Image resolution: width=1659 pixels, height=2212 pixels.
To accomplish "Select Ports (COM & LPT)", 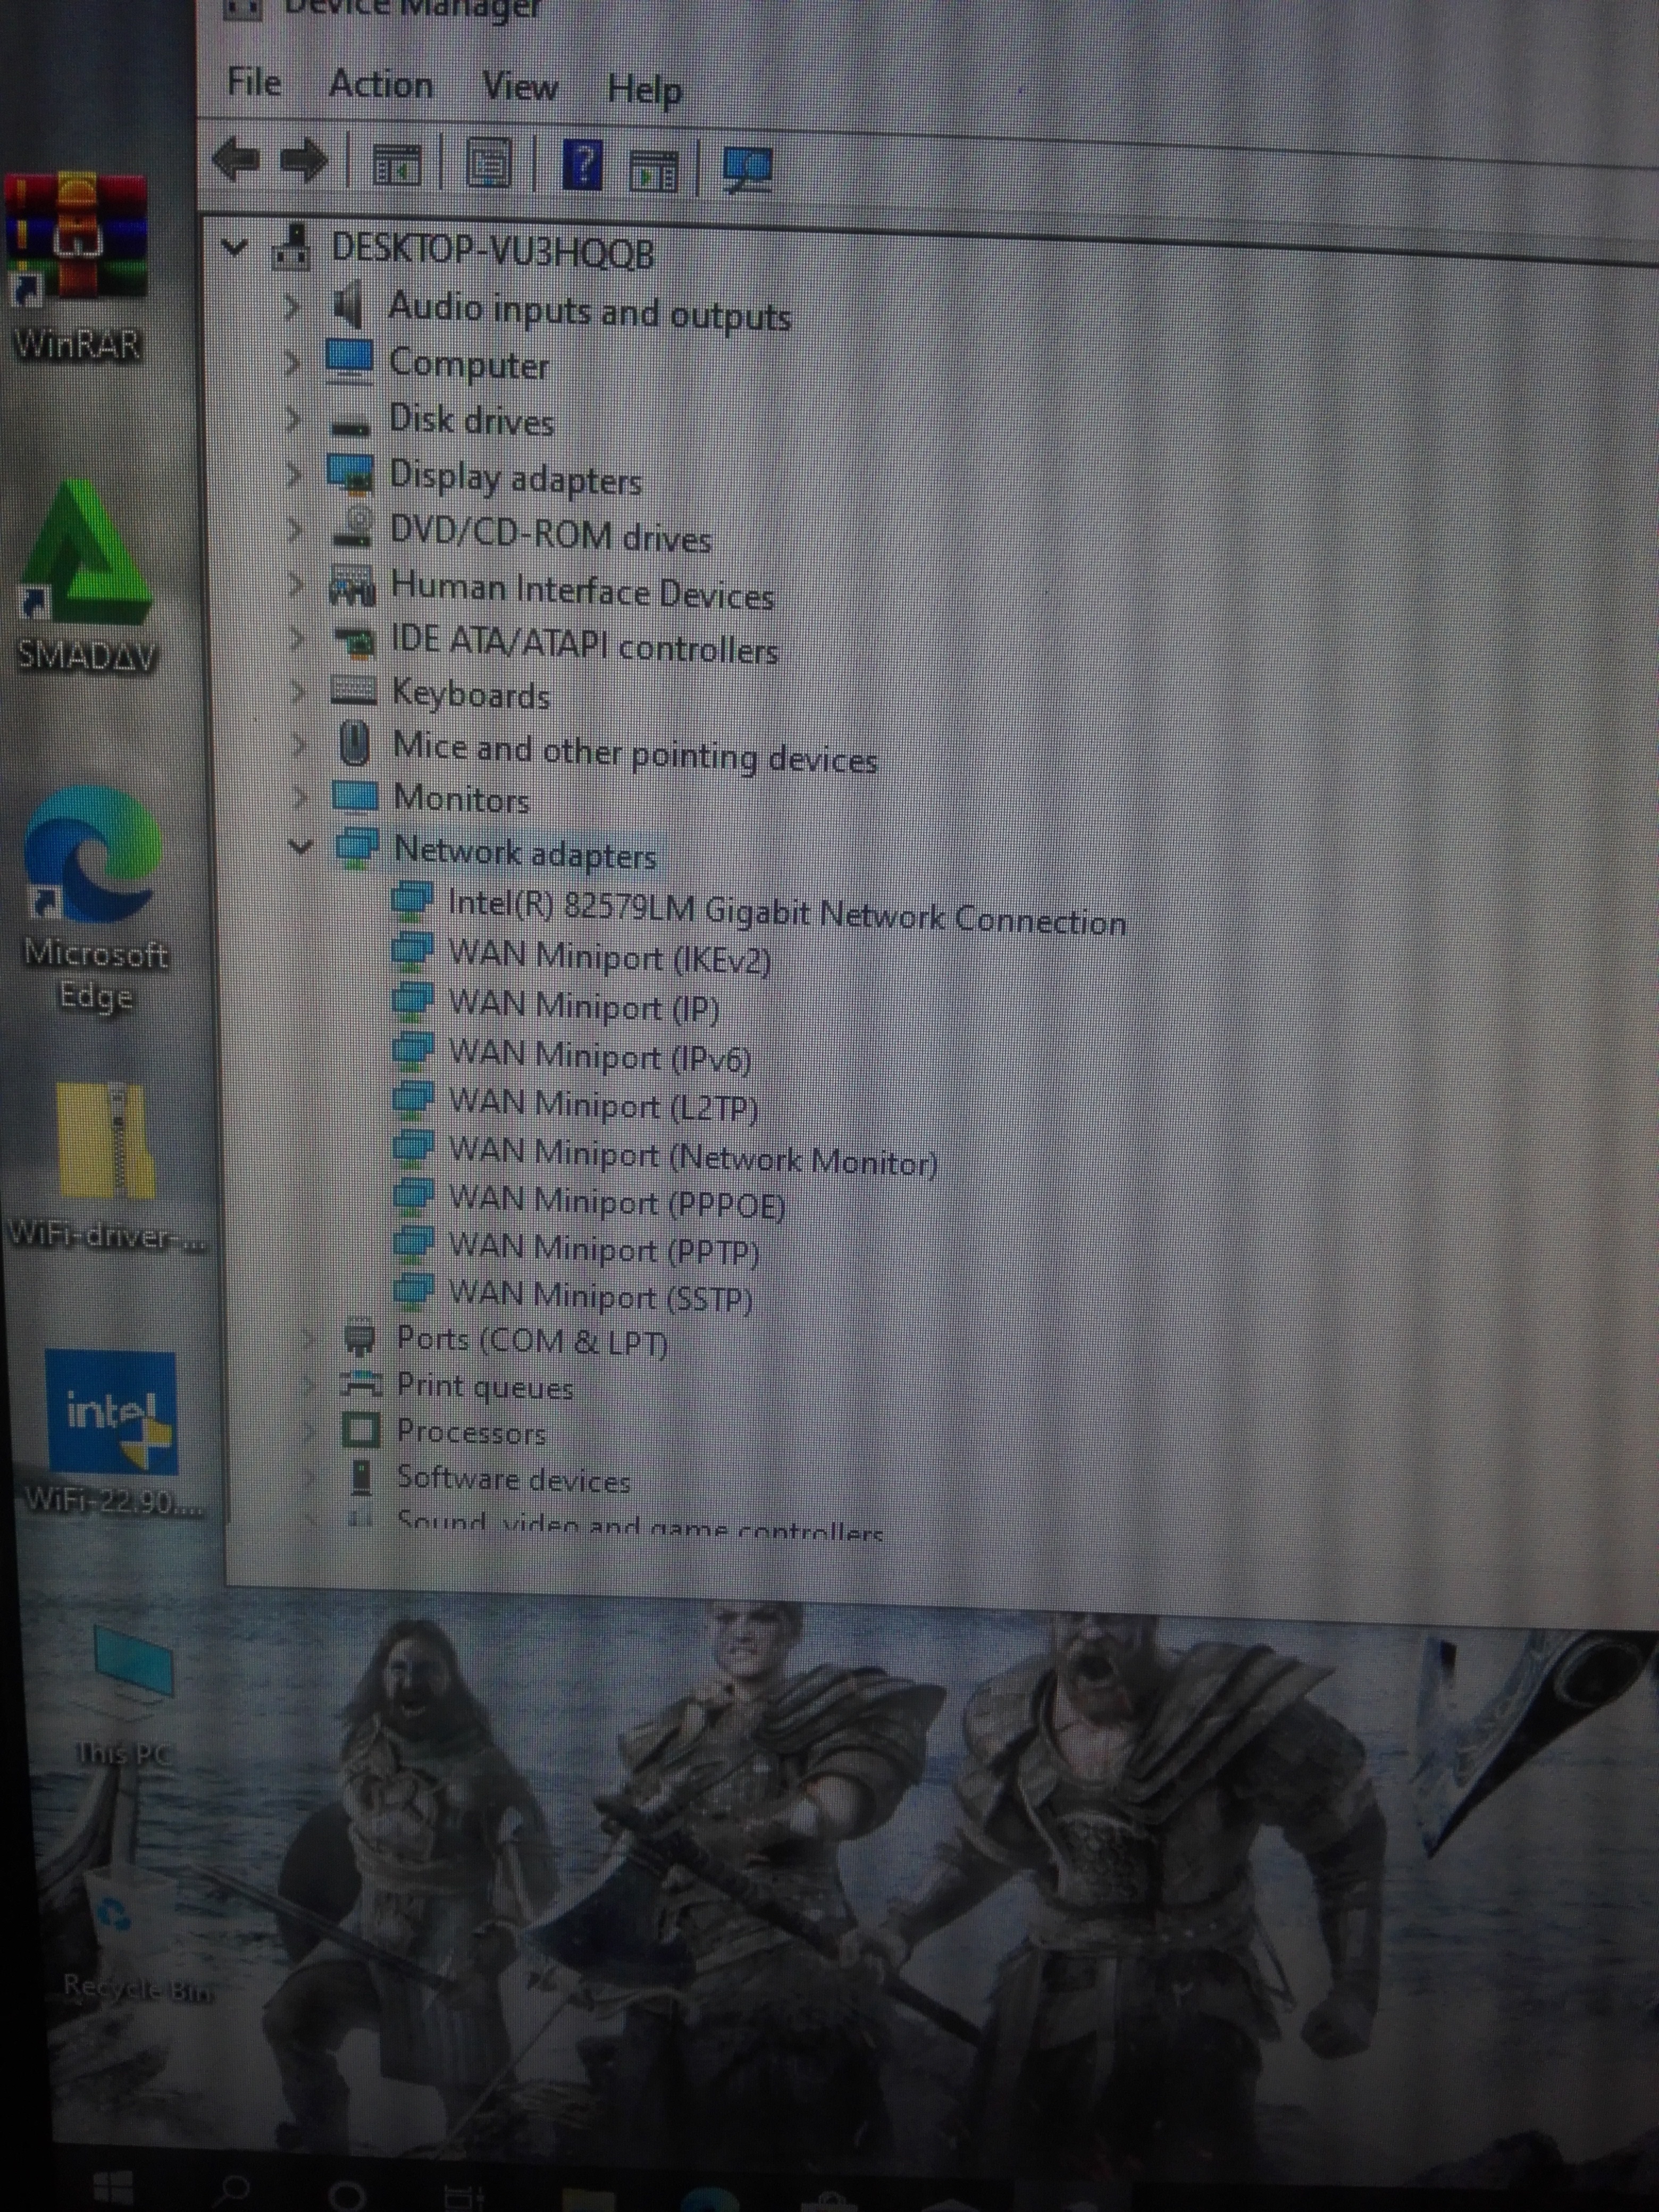I will tap(532, 1341).
